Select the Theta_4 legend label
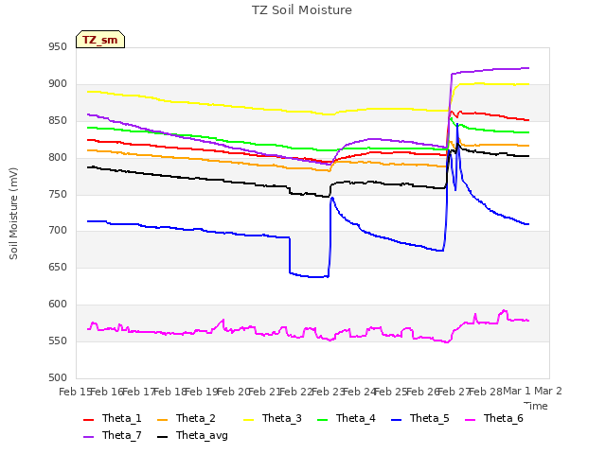This screenshot has width=606, height=454. click(x=356, y=418)
